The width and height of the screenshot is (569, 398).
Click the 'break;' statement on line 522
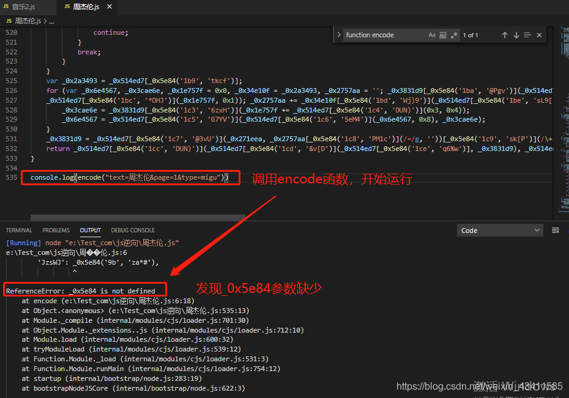89,52
